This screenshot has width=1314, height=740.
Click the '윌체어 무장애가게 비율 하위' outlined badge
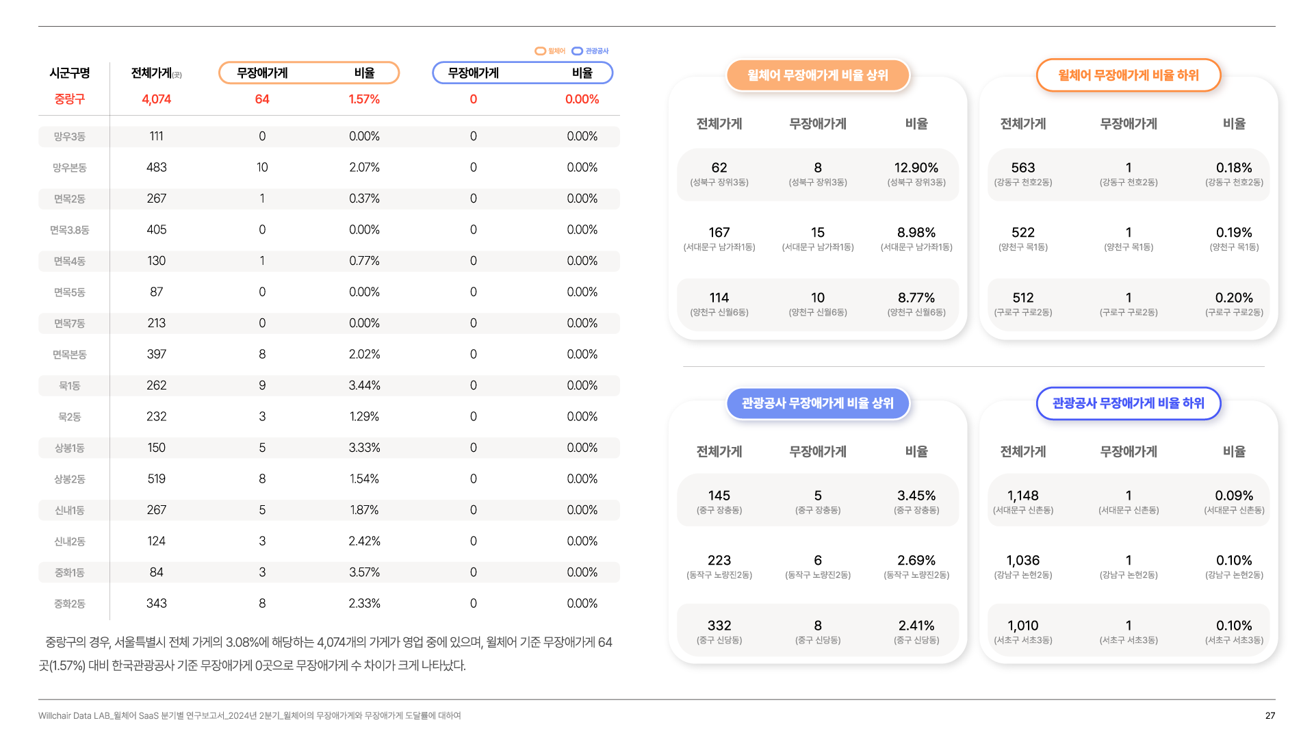pyautogui.click(x=1128, y=75)
